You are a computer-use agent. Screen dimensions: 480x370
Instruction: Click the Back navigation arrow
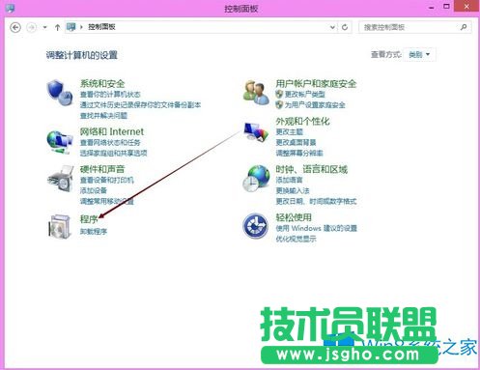pyautogui.click(x=15, y=27)
